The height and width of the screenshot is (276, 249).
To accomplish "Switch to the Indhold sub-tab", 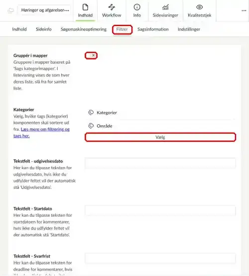I will coord(19,29).
